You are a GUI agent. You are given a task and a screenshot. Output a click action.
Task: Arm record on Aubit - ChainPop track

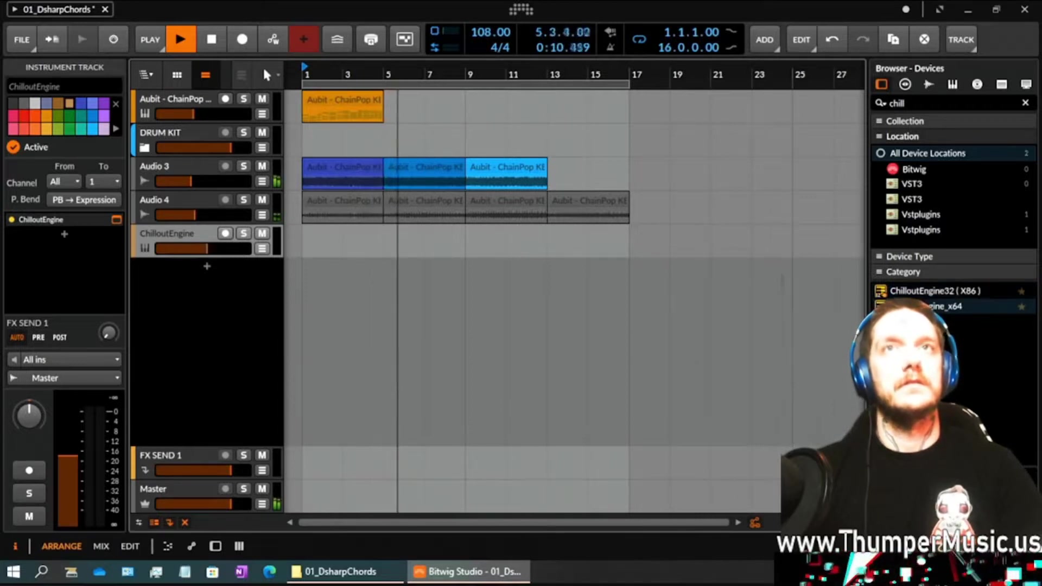225,98
